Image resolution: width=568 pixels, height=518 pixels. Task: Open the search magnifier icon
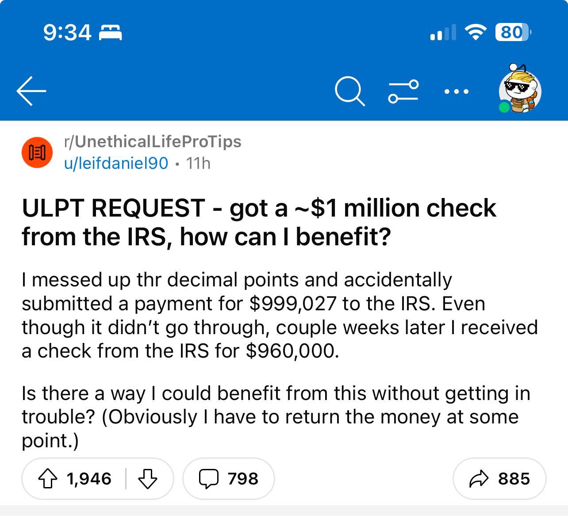[x=349, y=91]
